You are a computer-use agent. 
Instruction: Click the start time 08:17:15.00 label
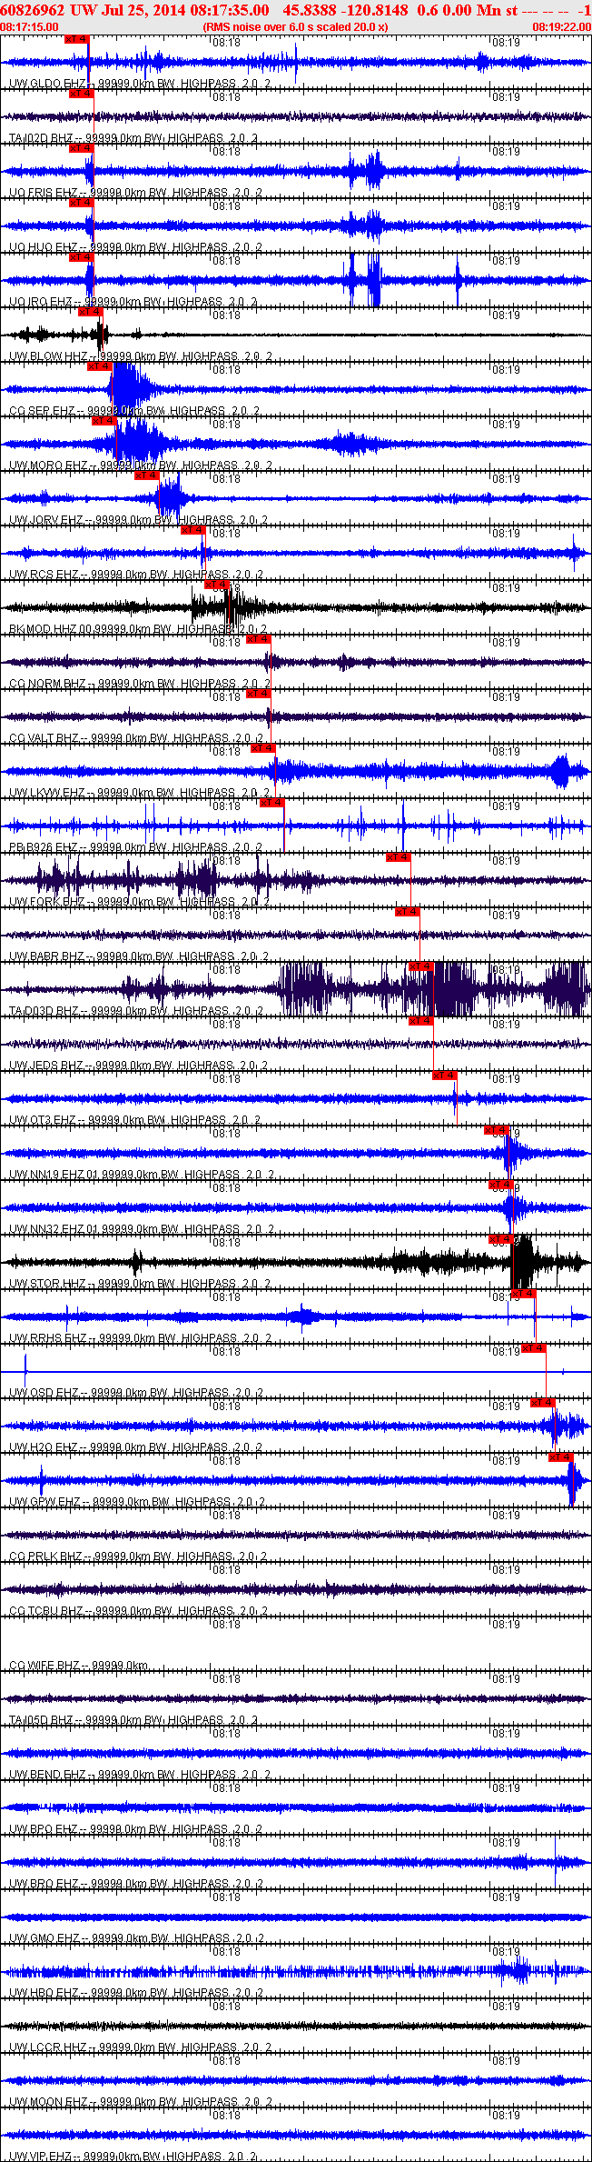coord(30,27)
